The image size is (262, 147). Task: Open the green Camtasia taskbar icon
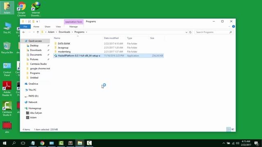[x=61, y=143]
